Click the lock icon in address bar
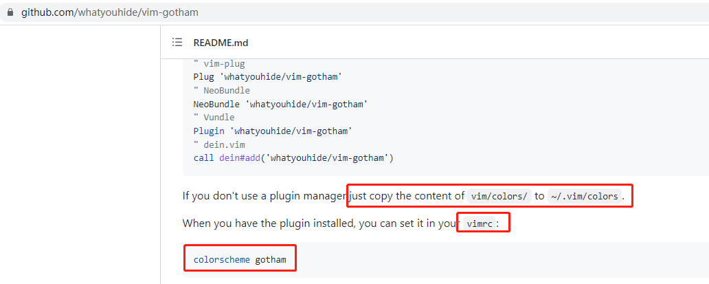 click(11, 12)
